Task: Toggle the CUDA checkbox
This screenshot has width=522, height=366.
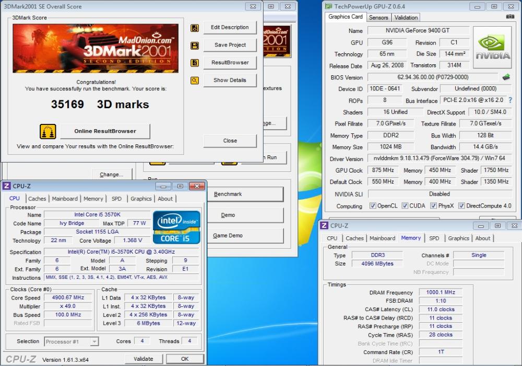Action: [x=405, y=205]
